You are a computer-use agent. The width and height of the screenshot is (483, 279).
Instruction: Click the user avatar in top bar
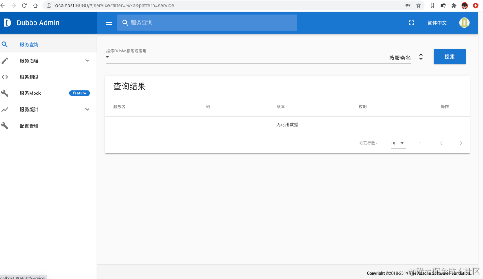pos(464,22)
